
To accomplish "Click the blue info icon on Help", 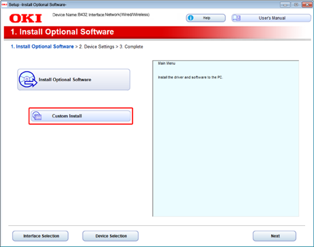I will (190, 18).
